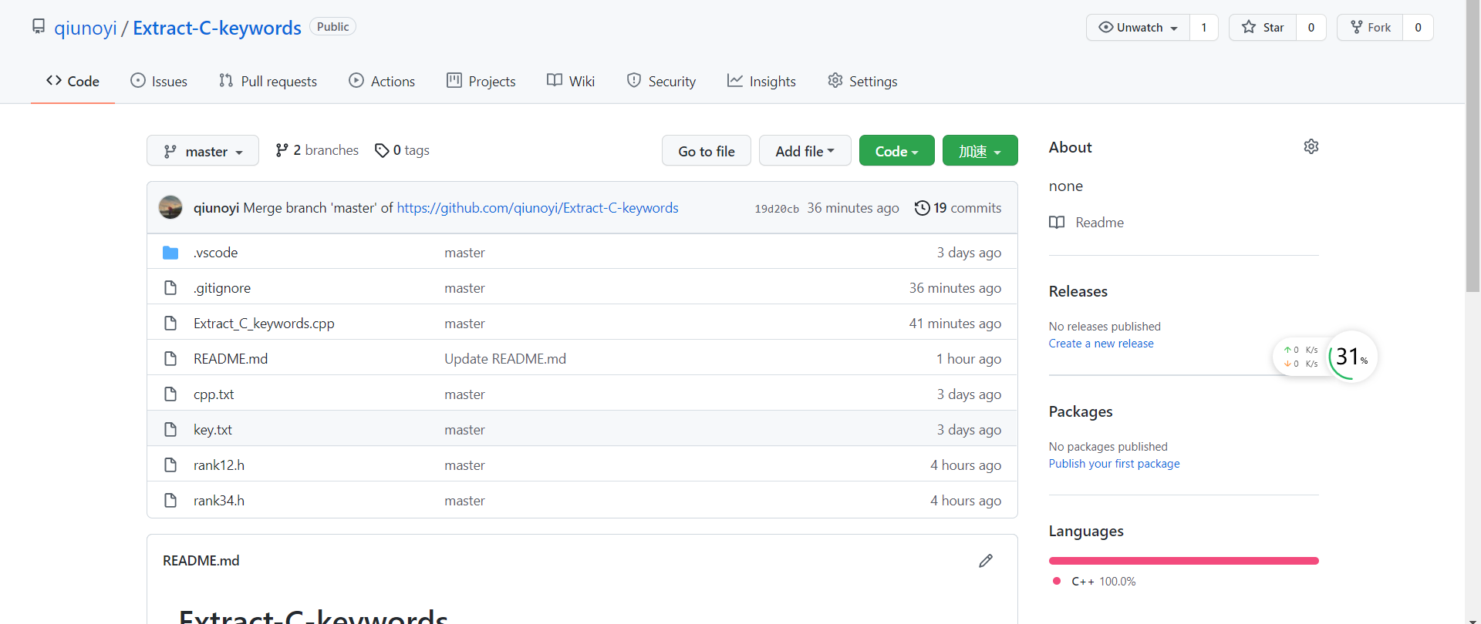Open the master branch selector dropdown
The width and height of the screenshot is (1481, 624).
pyautogui.click(x=203, y=151)
